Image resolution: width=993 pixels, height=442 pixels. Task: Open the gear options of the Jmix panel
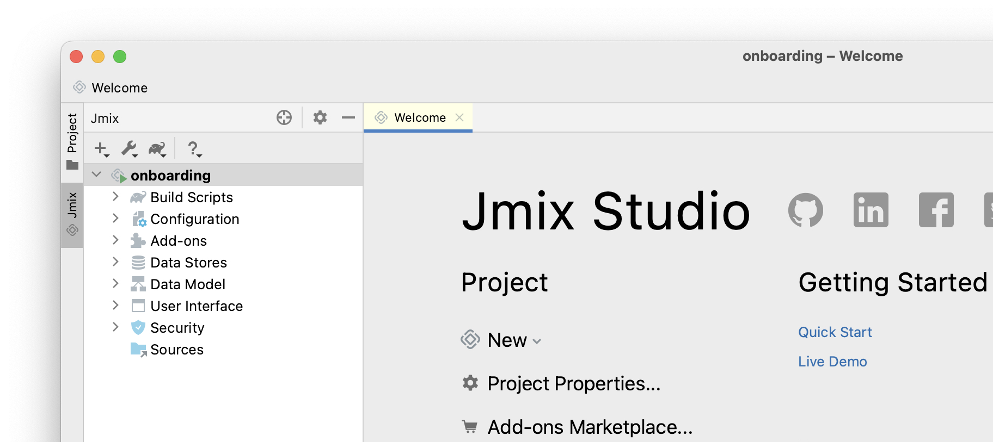pos(320,117)
